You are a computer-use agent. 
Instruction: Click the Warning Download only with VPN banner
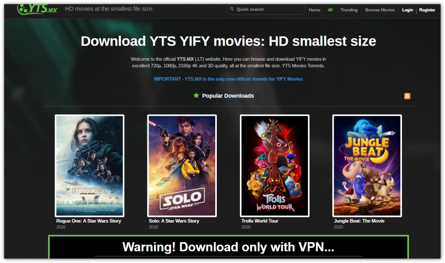tap(229, 247)
